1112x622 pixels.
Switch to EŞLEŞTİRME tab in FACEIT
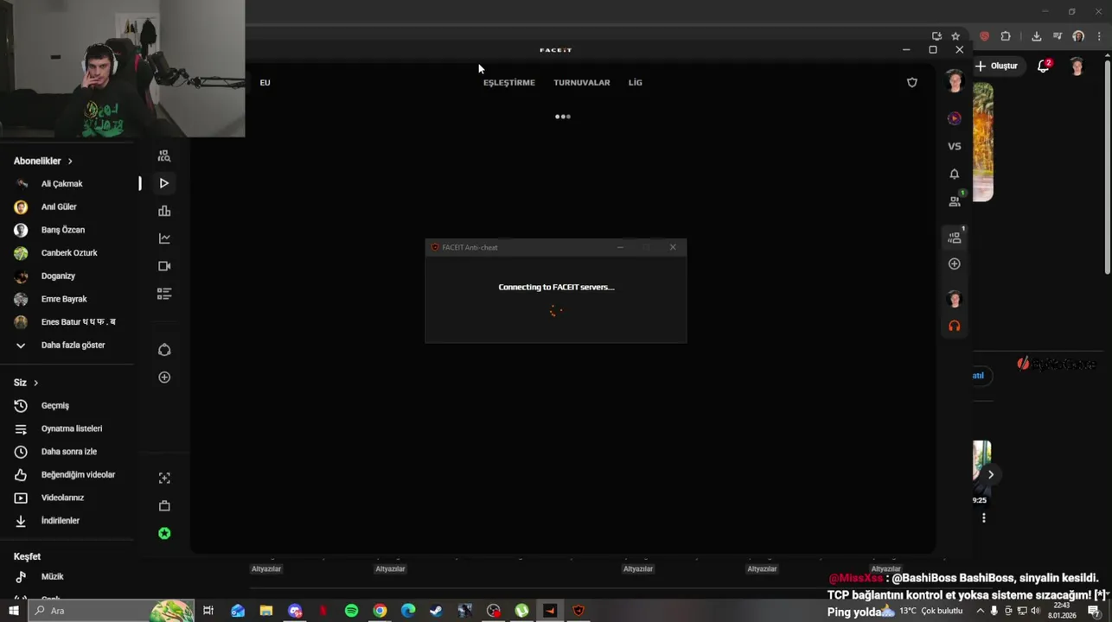tap(509, 82)
